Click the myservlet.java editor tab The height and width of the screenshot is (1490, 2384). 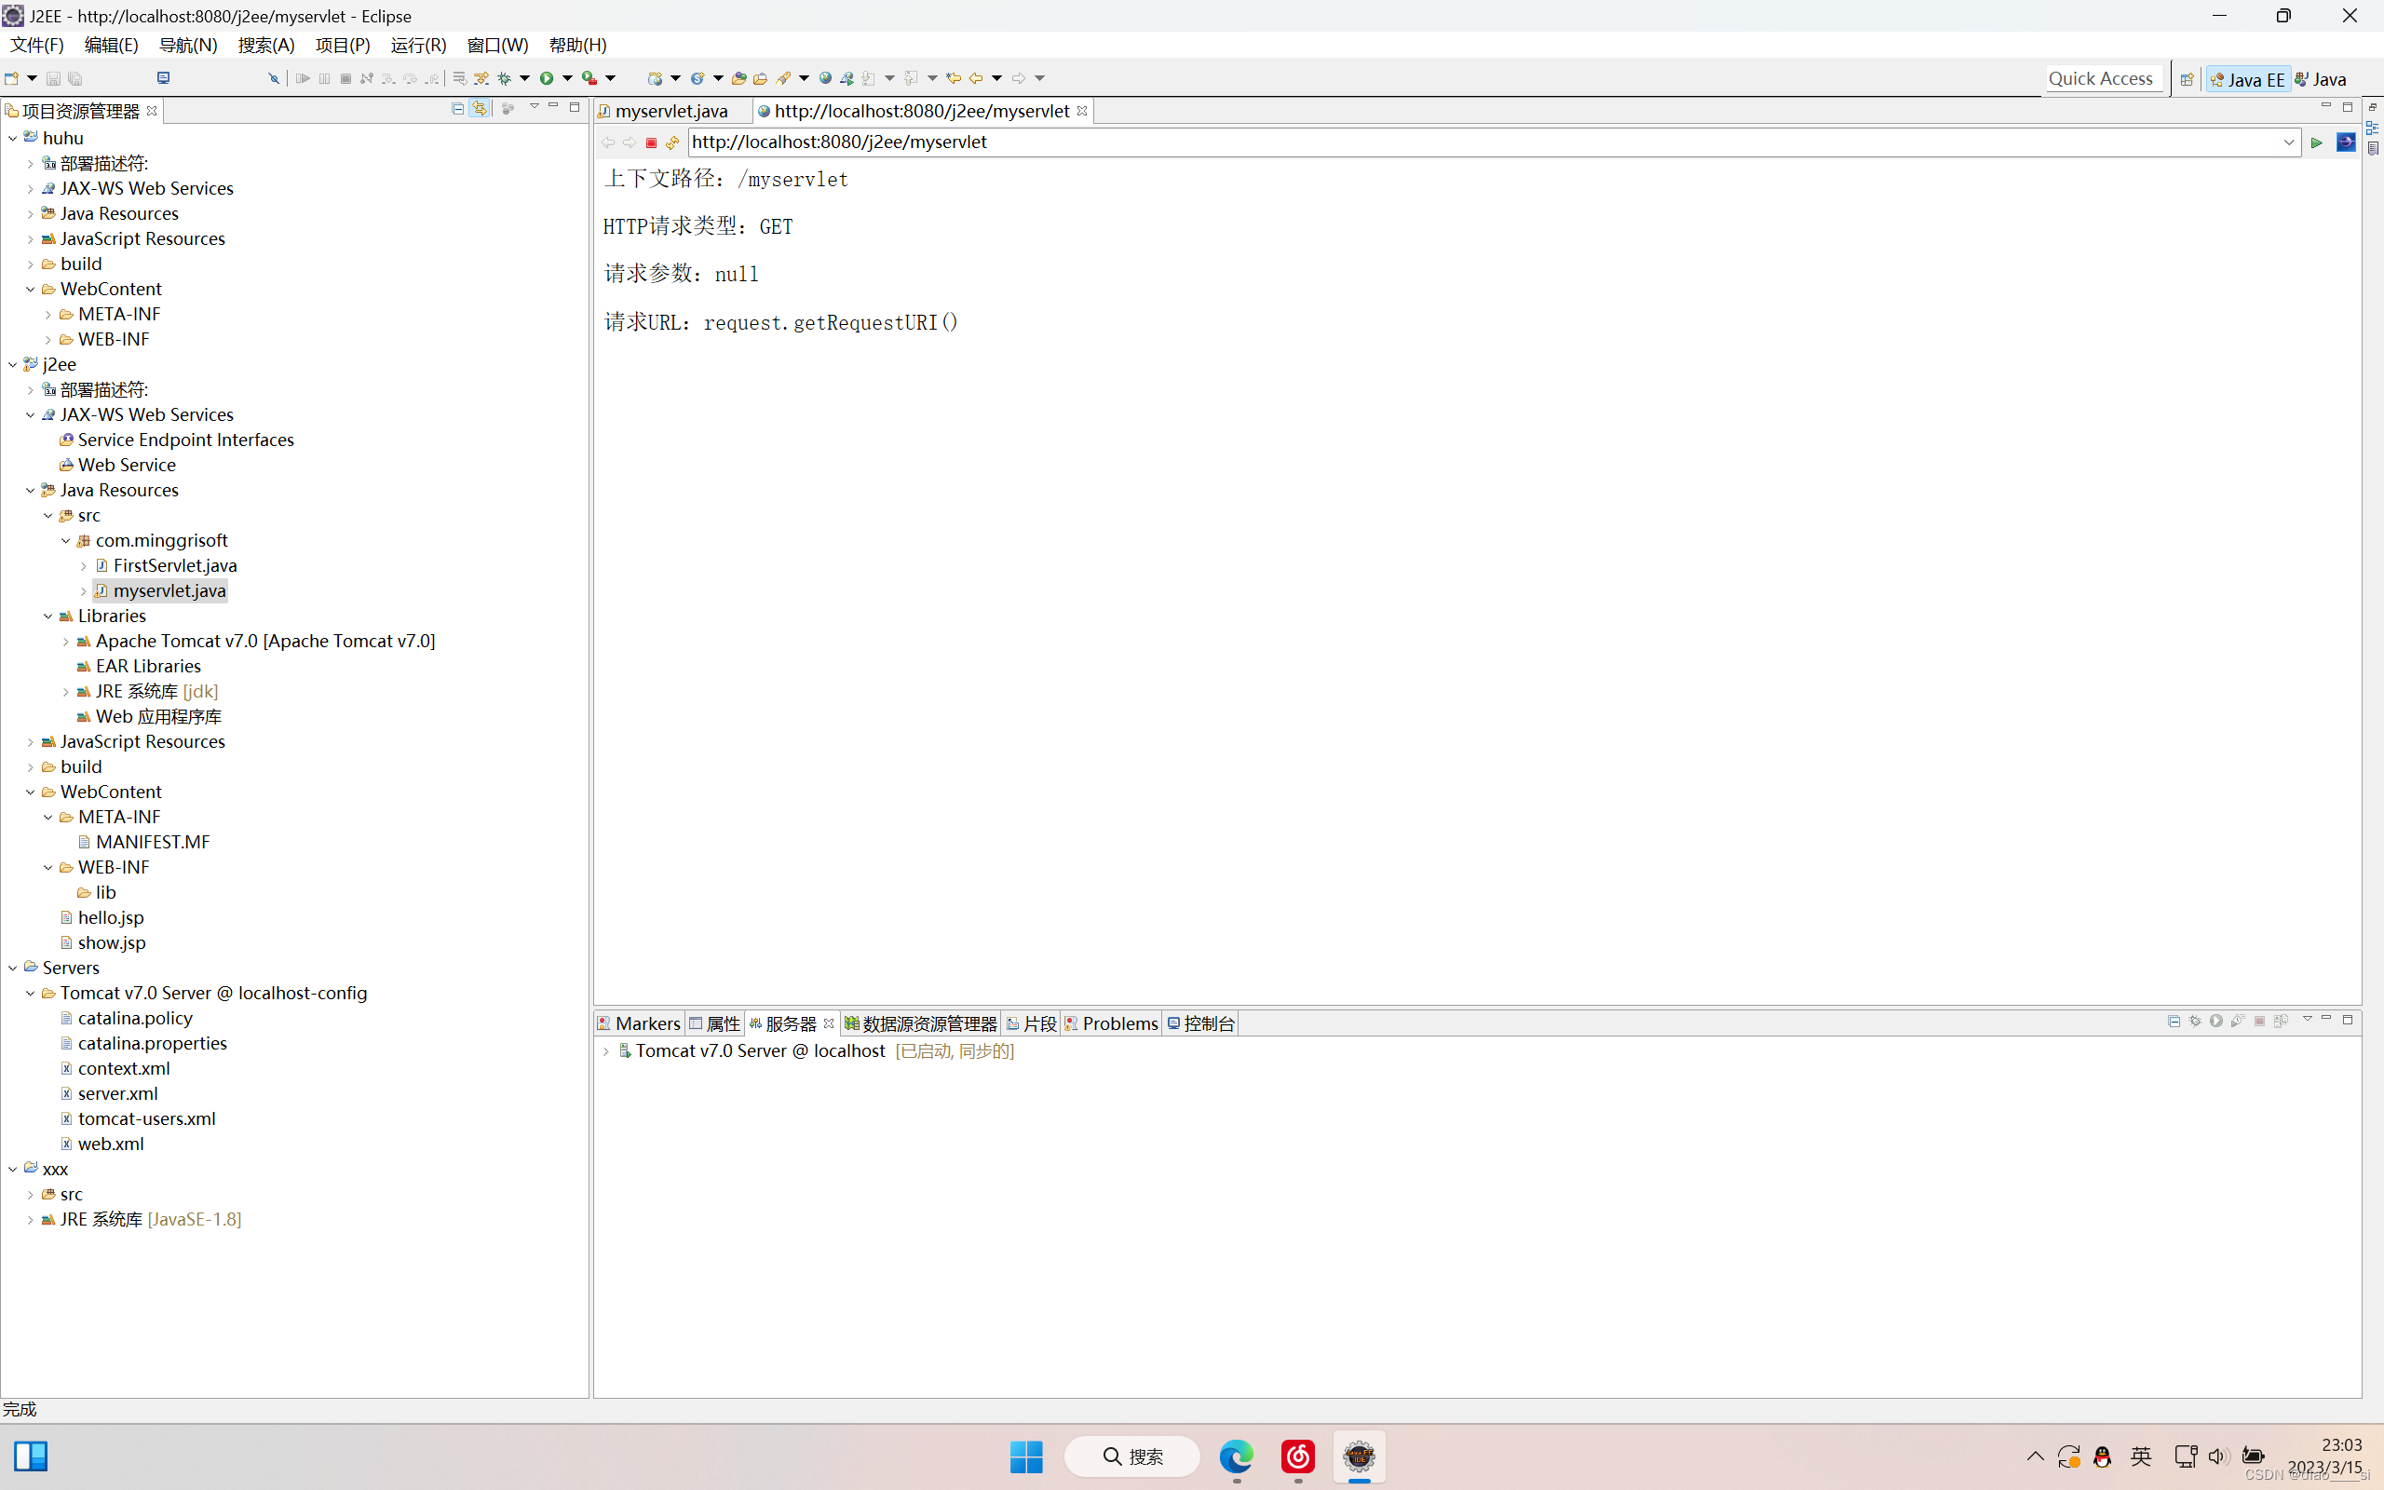point(668,110)
